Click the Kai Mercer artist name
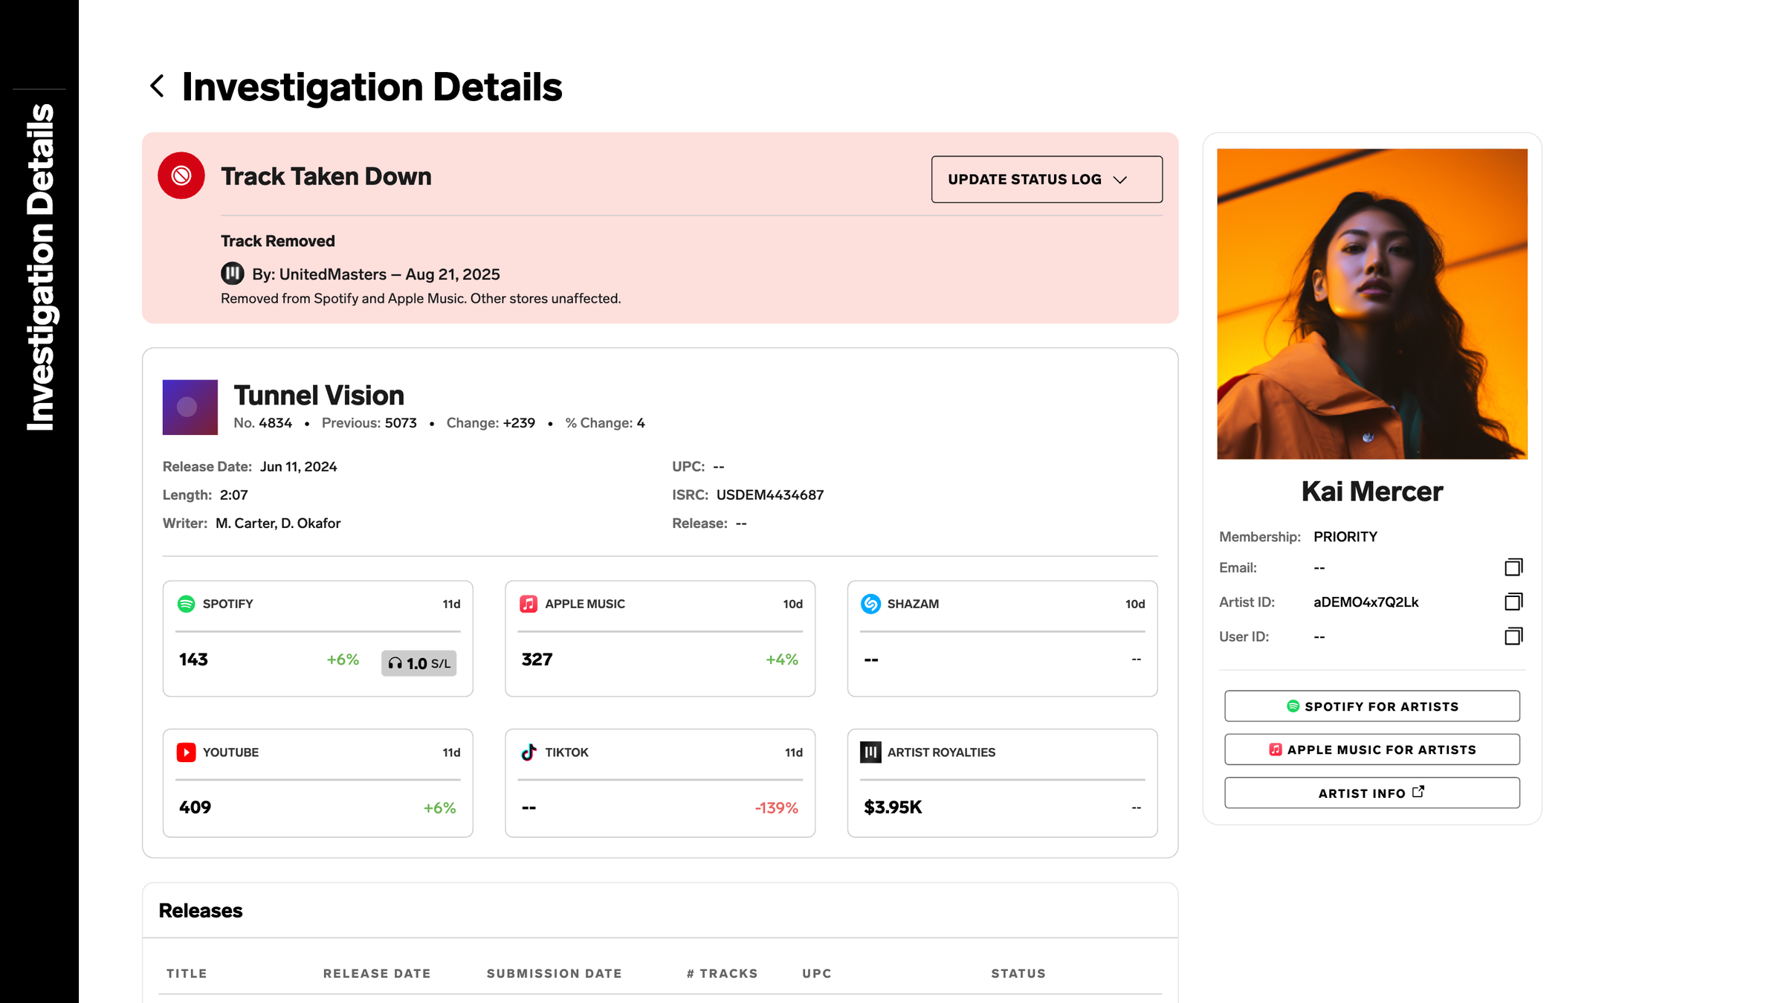 [x=1372, y=491]
